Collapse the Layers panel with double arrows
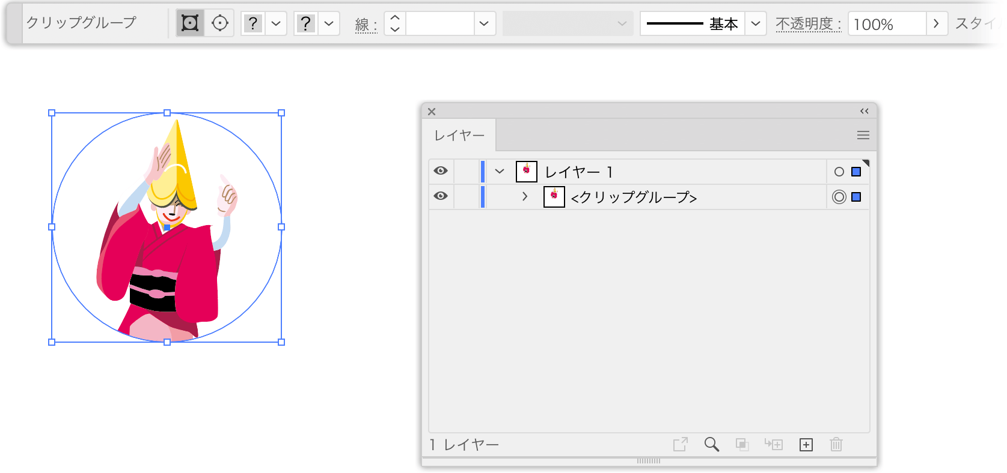Viewport: 1007px width, 473px height. (865, 111)
